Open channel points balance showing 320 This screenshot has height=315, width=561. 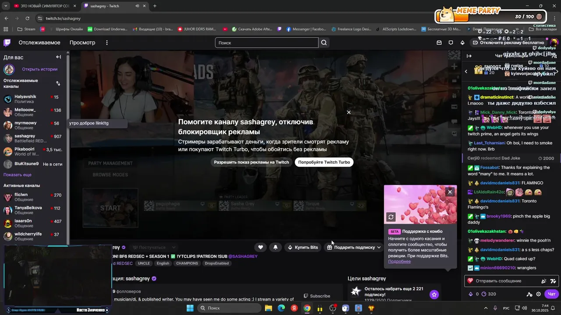pyautogui.click(x=489, y=294)
